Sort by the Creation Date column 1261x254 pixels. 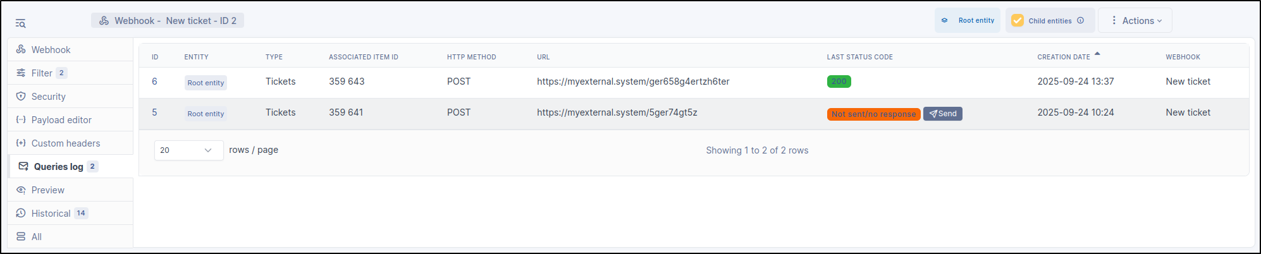[x=1064, y=57]
